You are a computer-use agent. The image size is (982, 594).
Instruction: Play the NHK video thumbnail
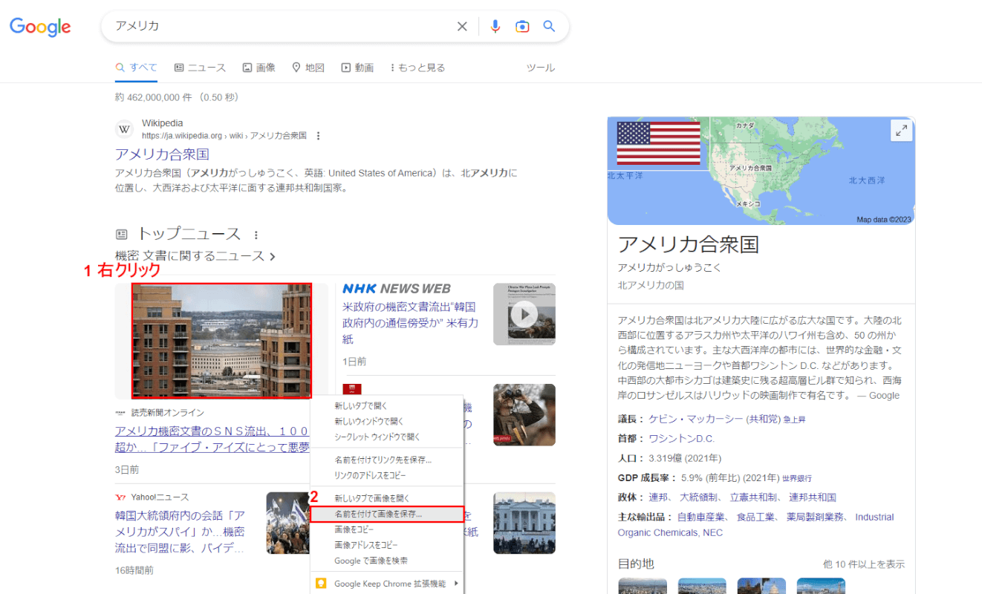coord(524,314)
